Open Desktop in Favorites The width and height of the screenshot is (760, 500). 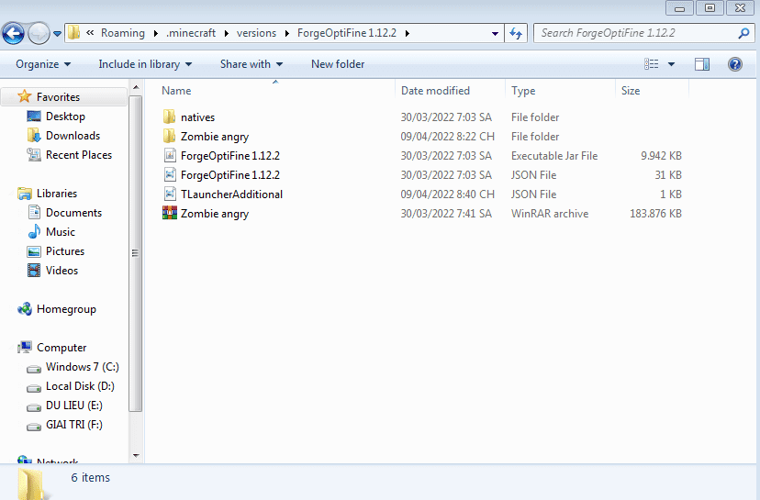pos(65,117)
